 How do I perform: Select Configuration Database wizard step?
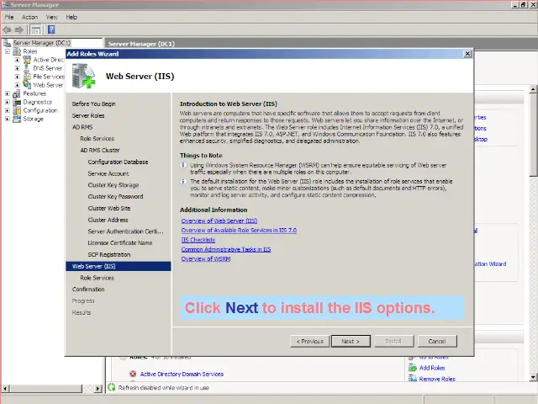coord(118,162)
